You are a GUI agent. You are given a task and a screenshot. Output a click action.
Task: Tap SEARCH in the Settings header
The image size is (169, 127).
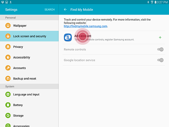tap(50, 9)
